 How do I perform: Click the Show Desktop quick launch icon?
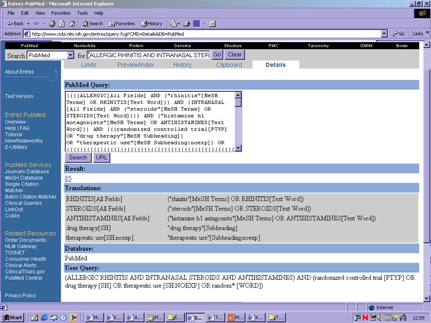[x=35, y=318]
